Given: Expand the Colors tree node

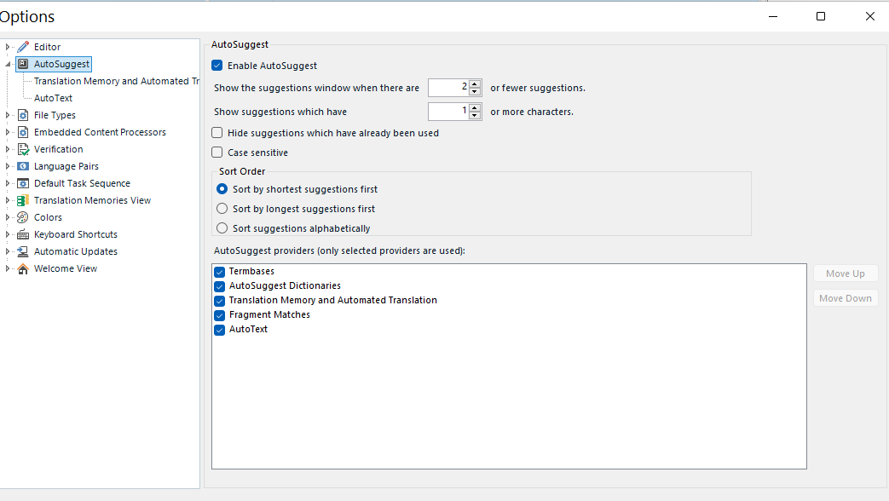Looking at the screenshot, I should pyautogui.click(x=8, y=217).
